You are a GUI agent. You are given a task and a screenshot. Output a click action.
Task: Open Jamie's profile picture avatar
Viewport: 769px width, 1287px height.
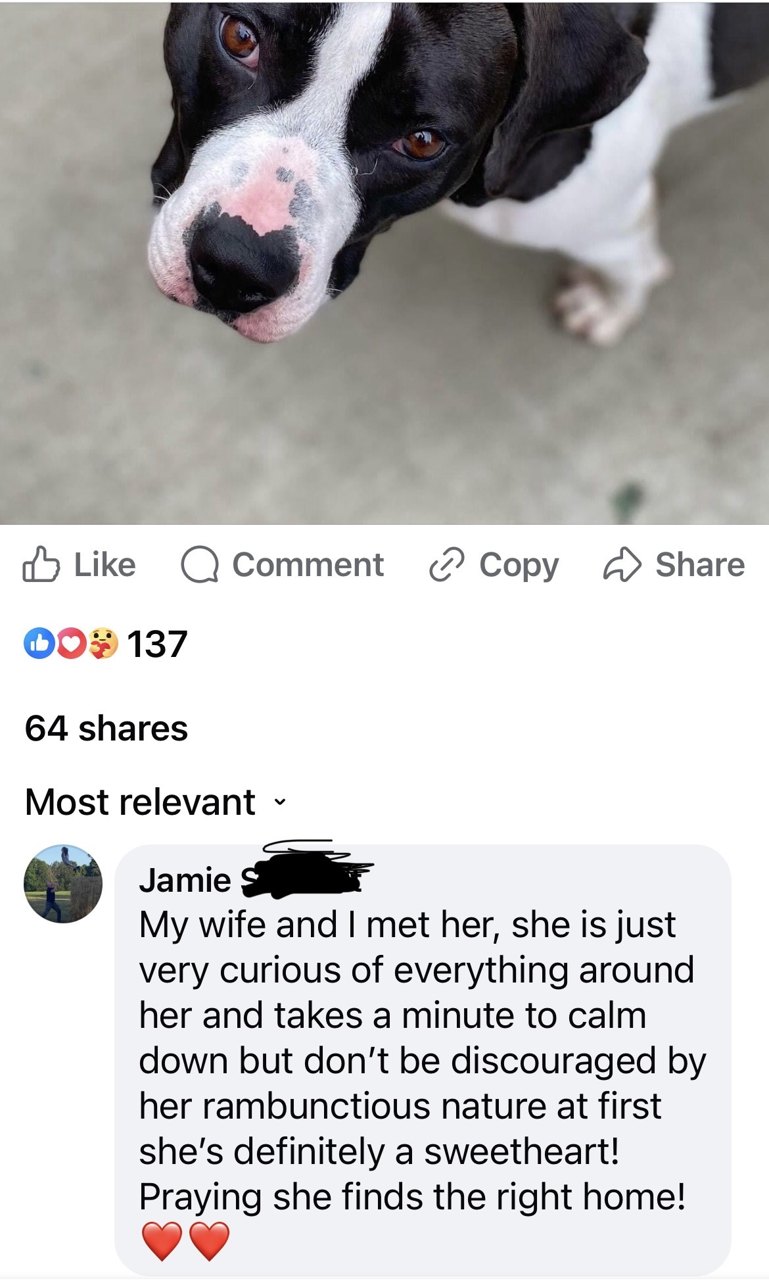pos(63,883)
